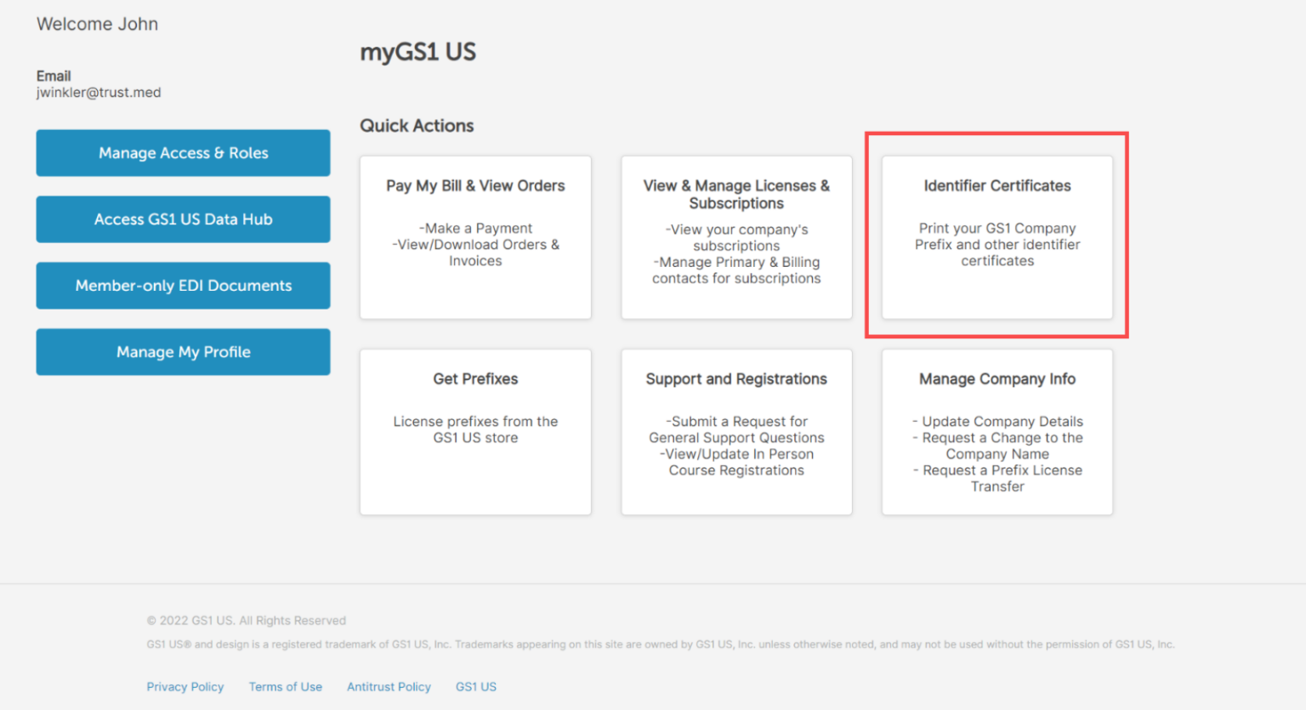This screenshot has width=1306, height=710.
Task: Select View & Manage Licenses & Subscriptions
Action: (735, 236)
